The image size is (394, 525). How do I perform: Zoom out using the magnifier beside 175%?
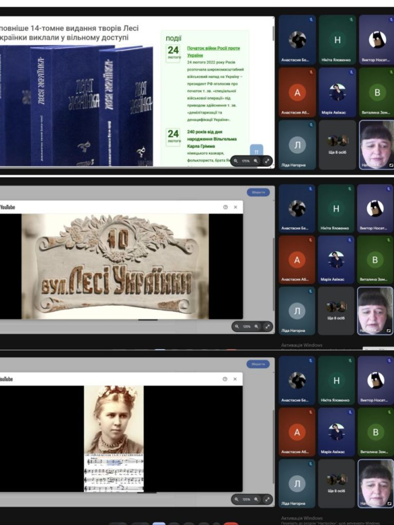236,161
